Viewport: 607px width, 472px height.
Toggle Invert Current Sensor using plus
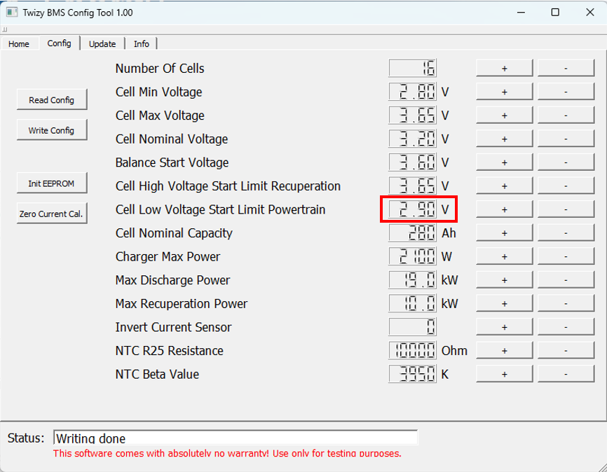tap(504, 327)
